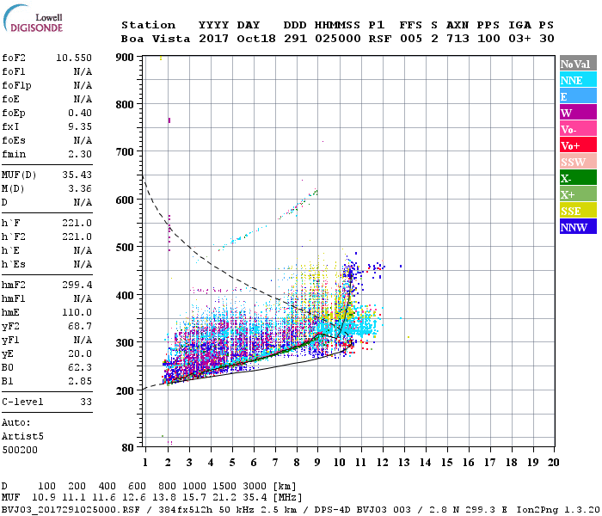Click the MUF 10.9 value in bottom table
The image size is (602, 516).
click(43, 498)
